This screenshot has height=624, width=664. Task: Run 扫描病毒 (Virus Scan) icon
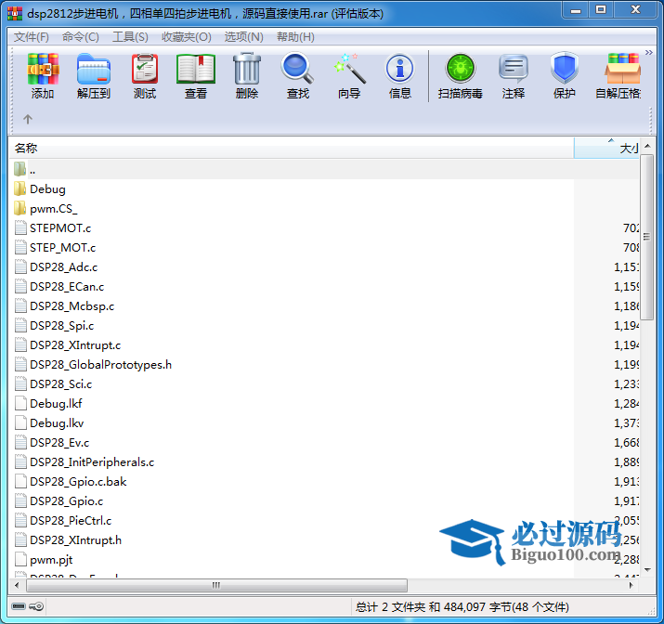pos(461,76)
